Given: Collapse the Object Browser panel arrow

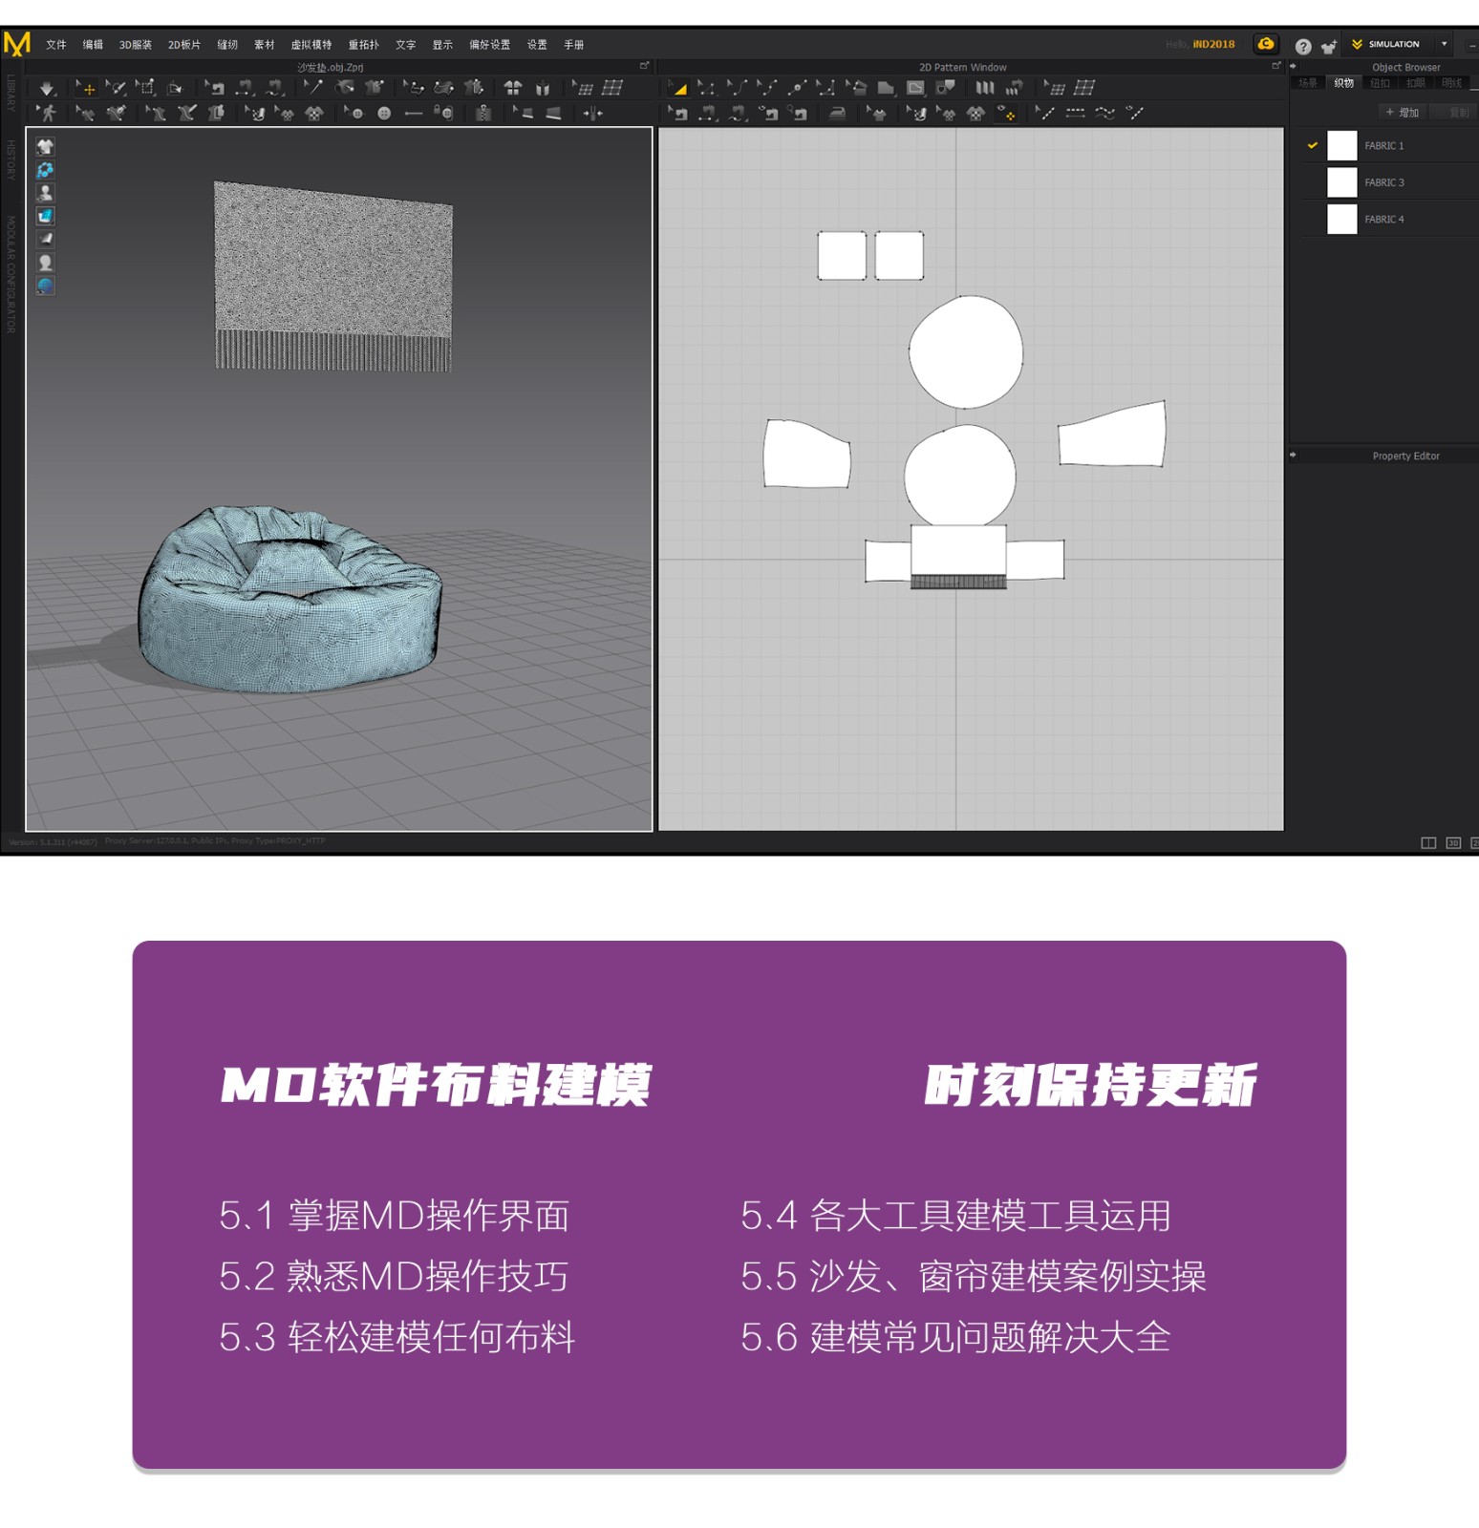Looking at the screenshot, I should click(1293, 67).
